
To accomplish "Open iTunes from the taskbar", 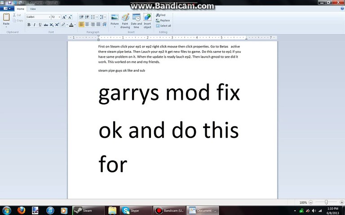I will (x=50, y=211).
